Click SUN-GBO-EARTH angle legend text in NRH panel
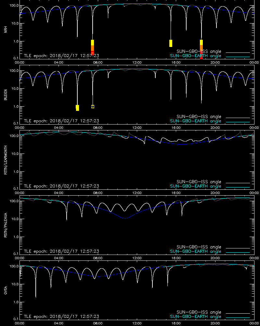260x326 pixels. (x=196, y=56)
